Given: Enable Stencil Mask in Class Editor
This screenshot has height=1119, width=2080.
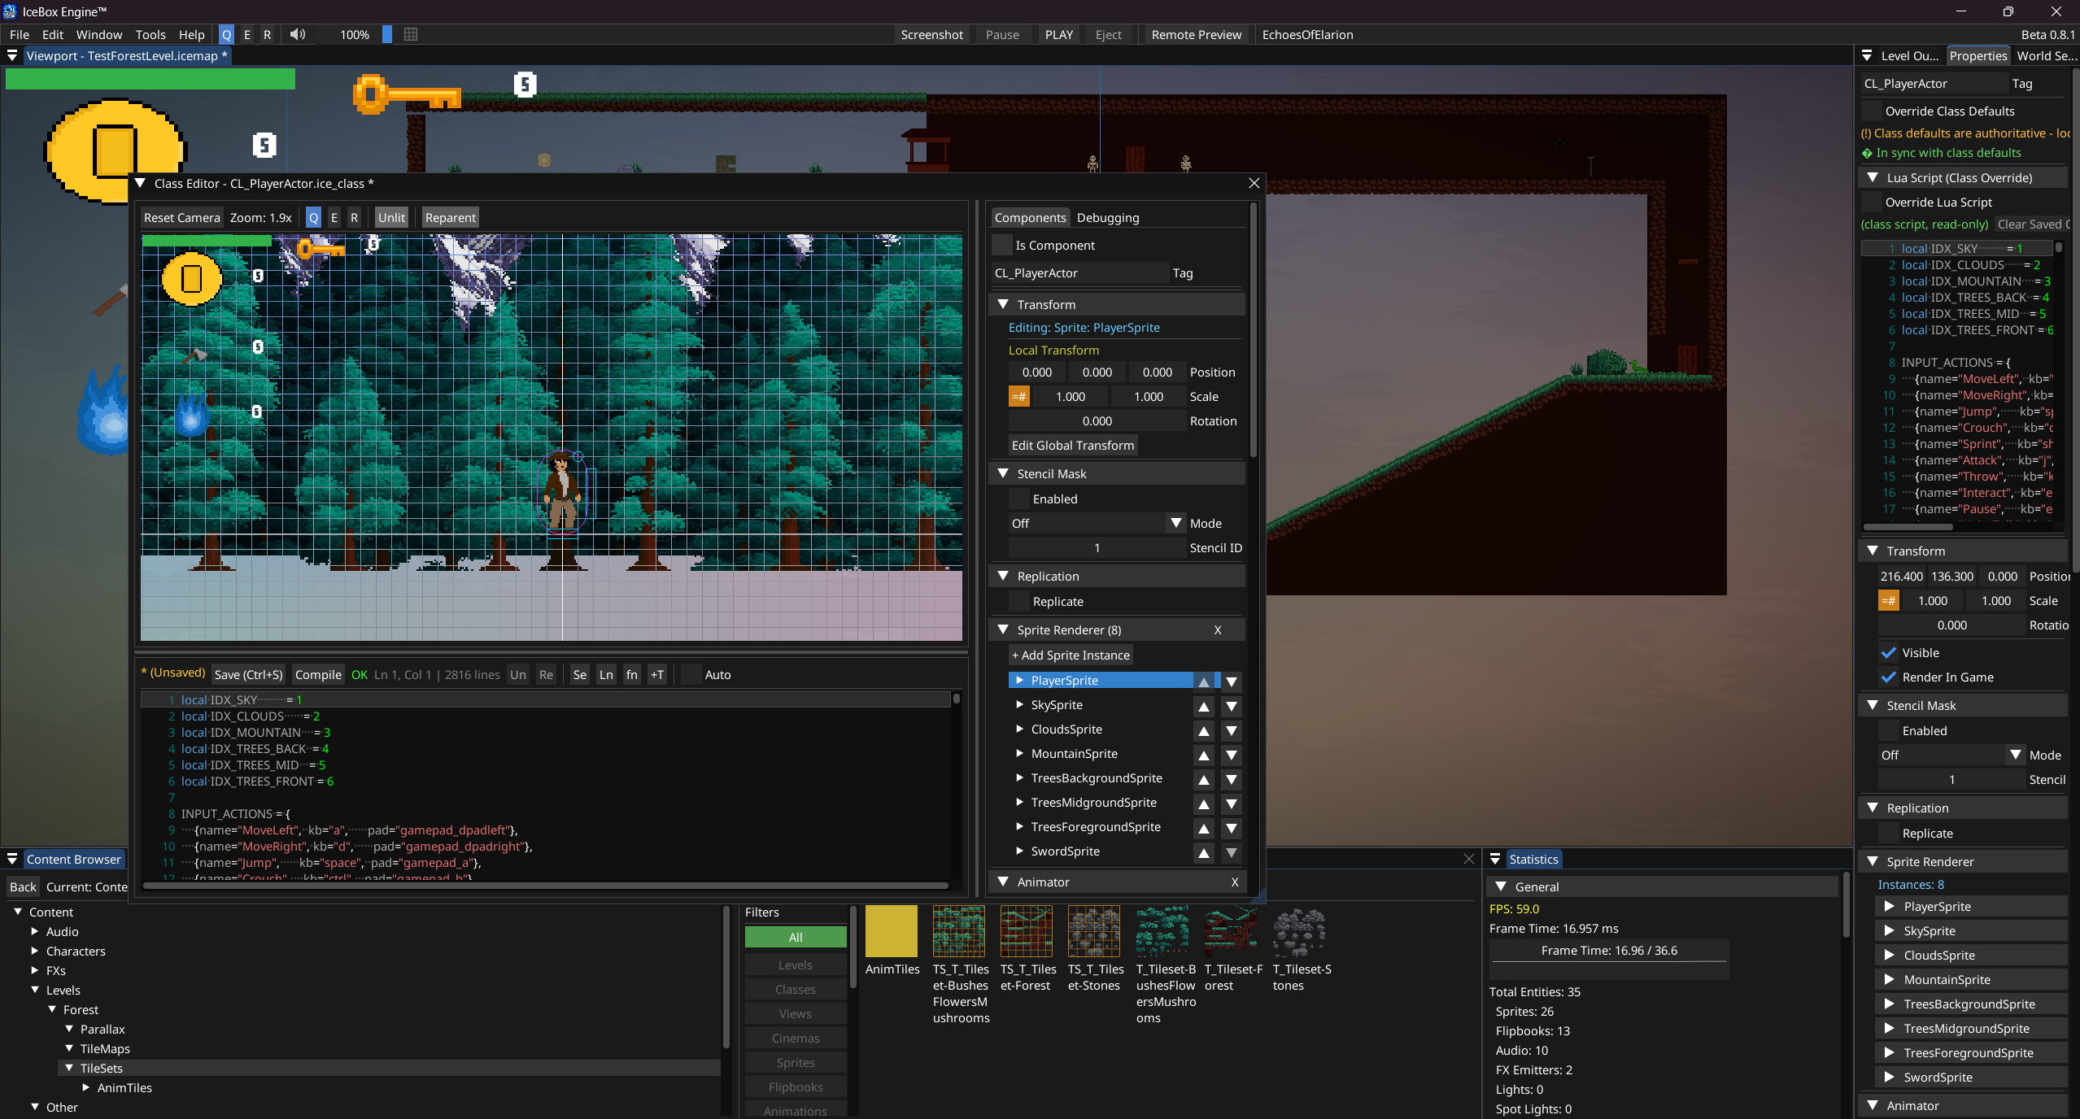Looking at the screenshot, I should [x=1018, y=499].
